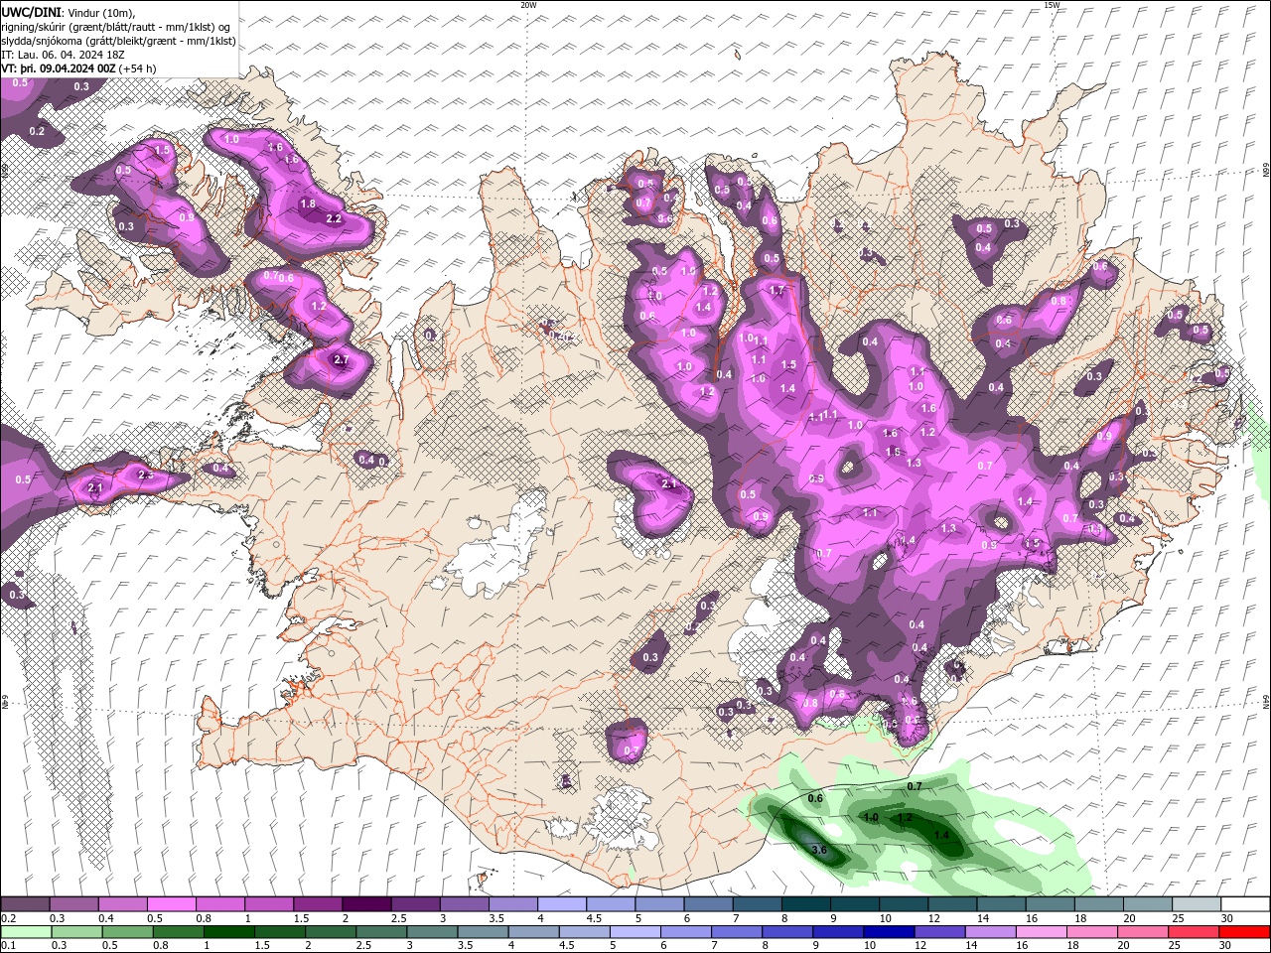Click the '3.6' rain value offshore south

pyautogui.click(x=819, y=850)
